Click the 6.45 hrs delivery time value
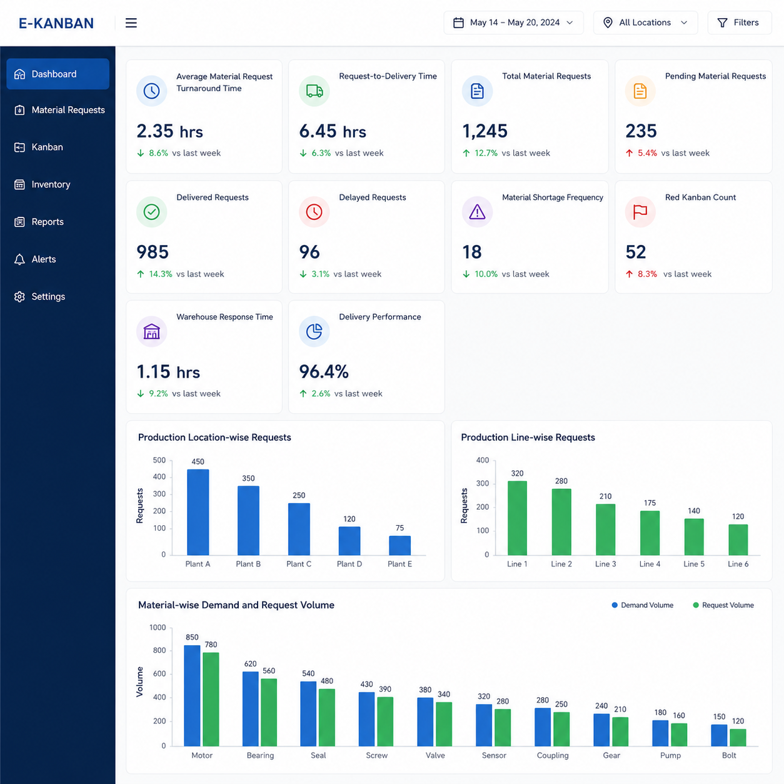The width and height of the screenshot is (784, 784). click(x=333, y=131)
